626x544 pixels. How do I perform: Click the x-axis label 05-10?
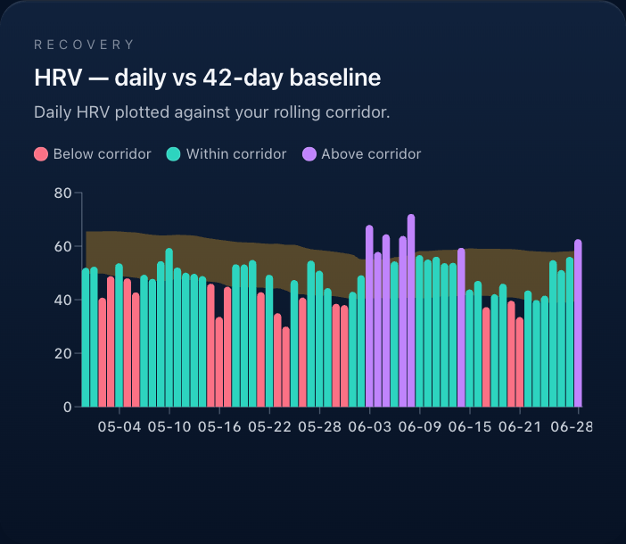pos(169,427)
